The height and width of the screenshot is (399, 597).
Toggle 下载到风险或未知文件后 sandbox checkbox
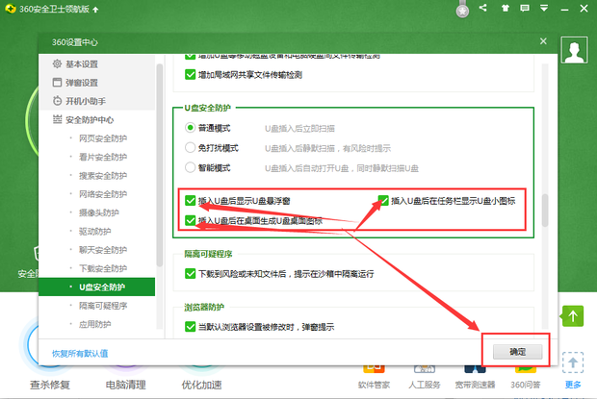190,273
